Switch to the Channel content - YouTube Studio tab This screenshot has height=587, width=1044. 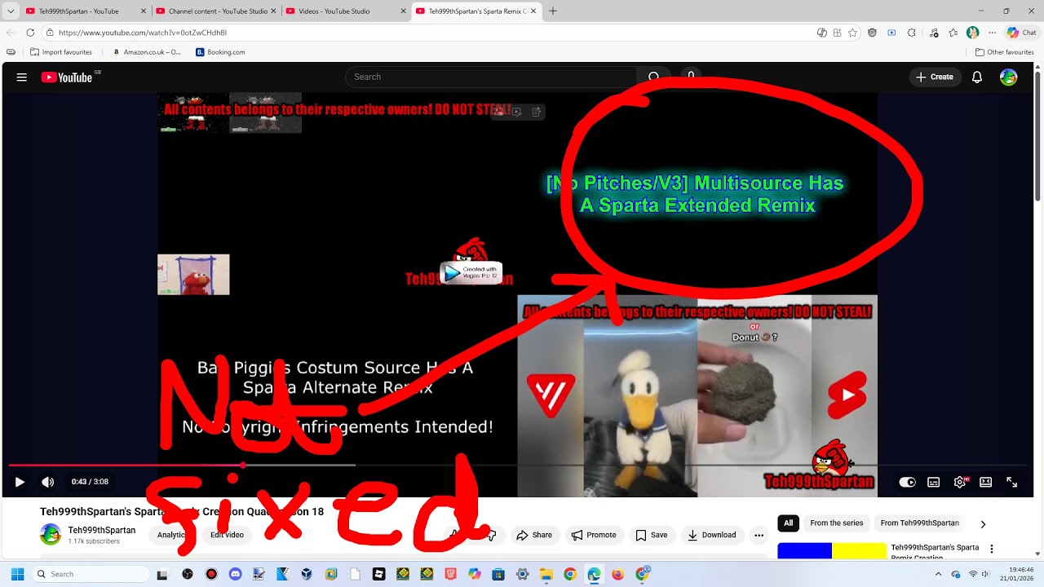coord(216,11)
